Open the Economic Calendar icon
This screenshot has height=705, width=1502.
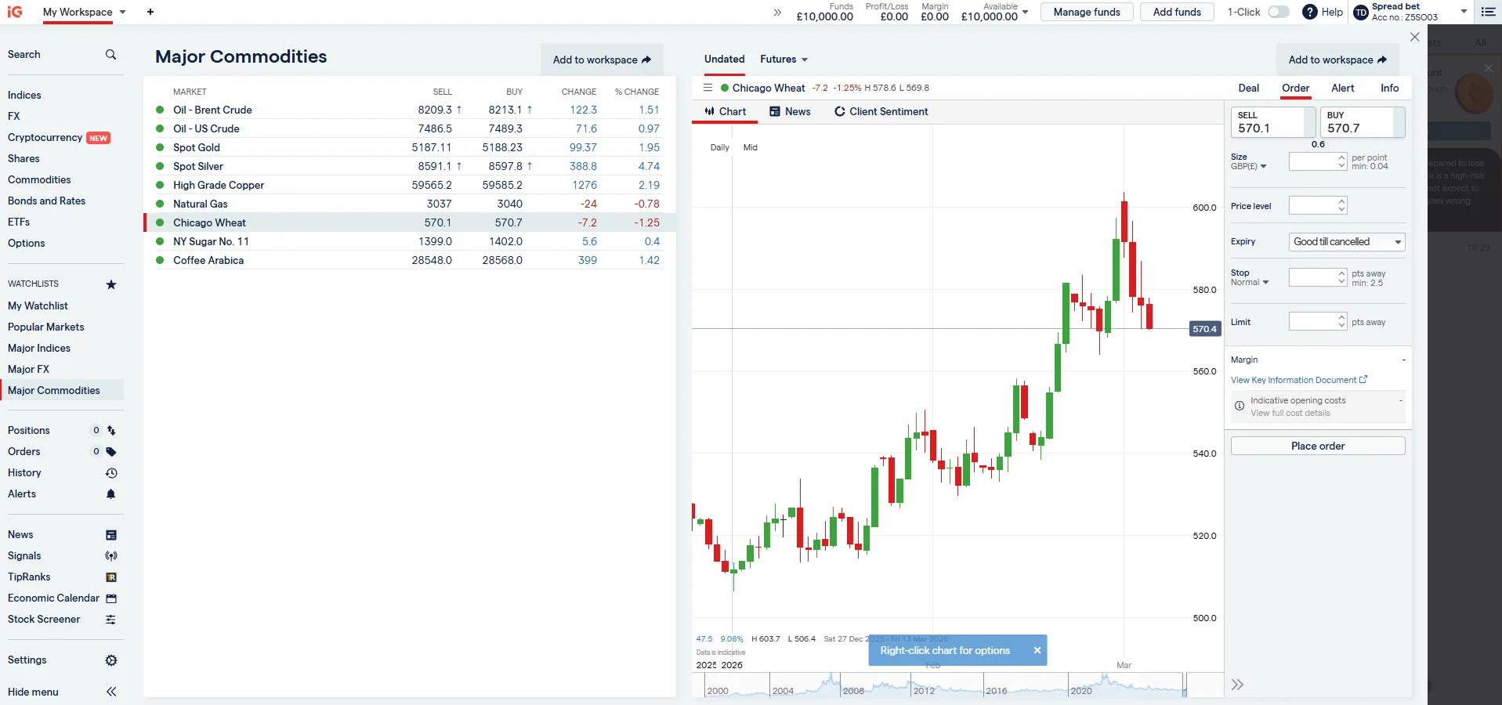click(x=110, y=598)
